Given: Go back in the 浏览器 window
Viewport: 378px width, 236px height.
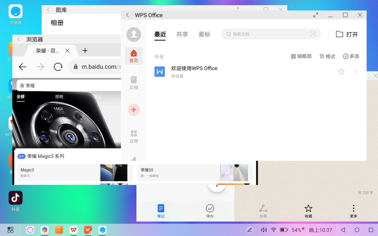Looking at the screenshot, I should (19, 39).
